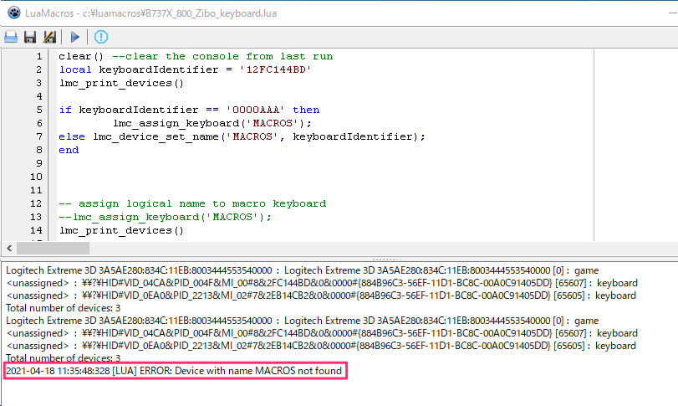Run the script with the play icon

(75, 37)
